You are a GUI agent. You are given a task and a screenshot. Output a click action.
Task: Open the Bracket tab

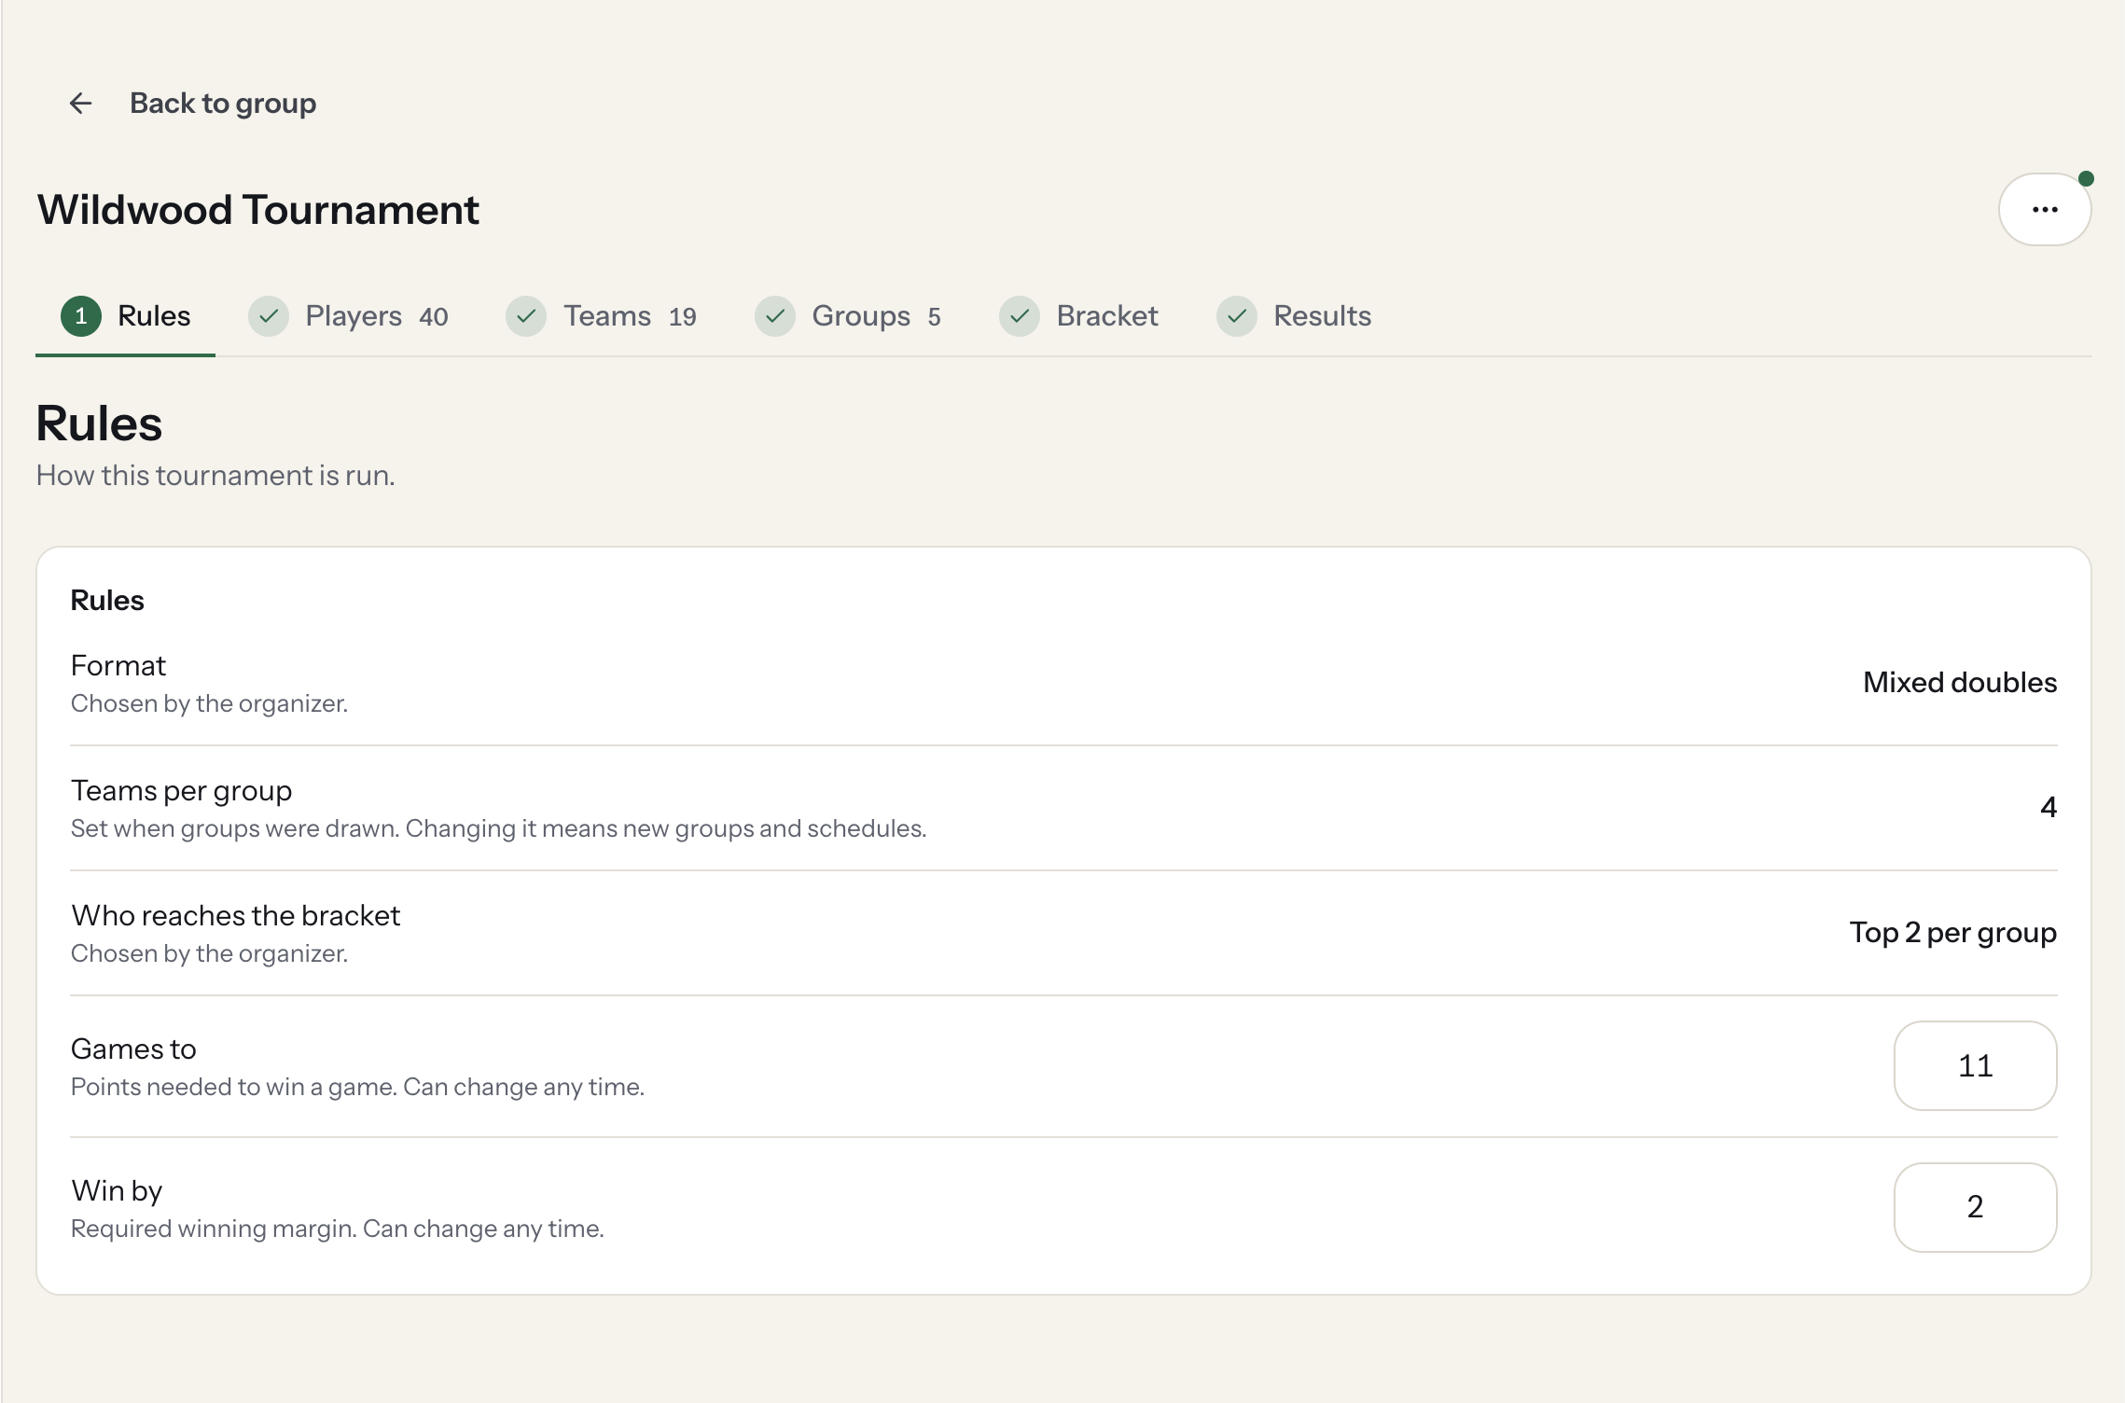click(1078, 316)
